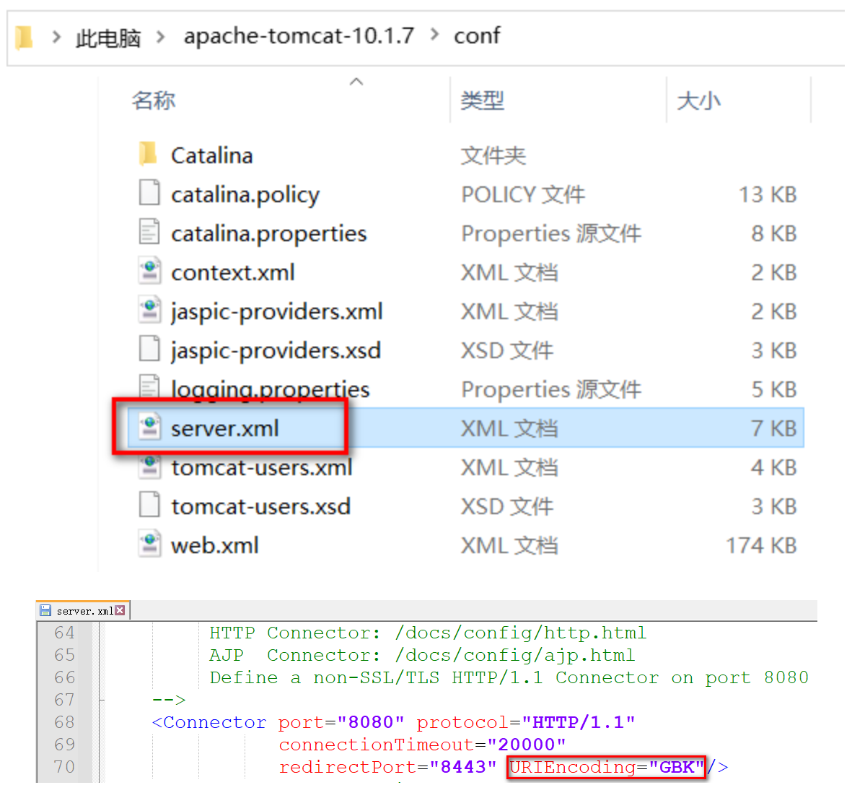The height and width of the screenshot is (785, 865).
Task: Click the catalina.properties file icon
Action: [149, 232]
